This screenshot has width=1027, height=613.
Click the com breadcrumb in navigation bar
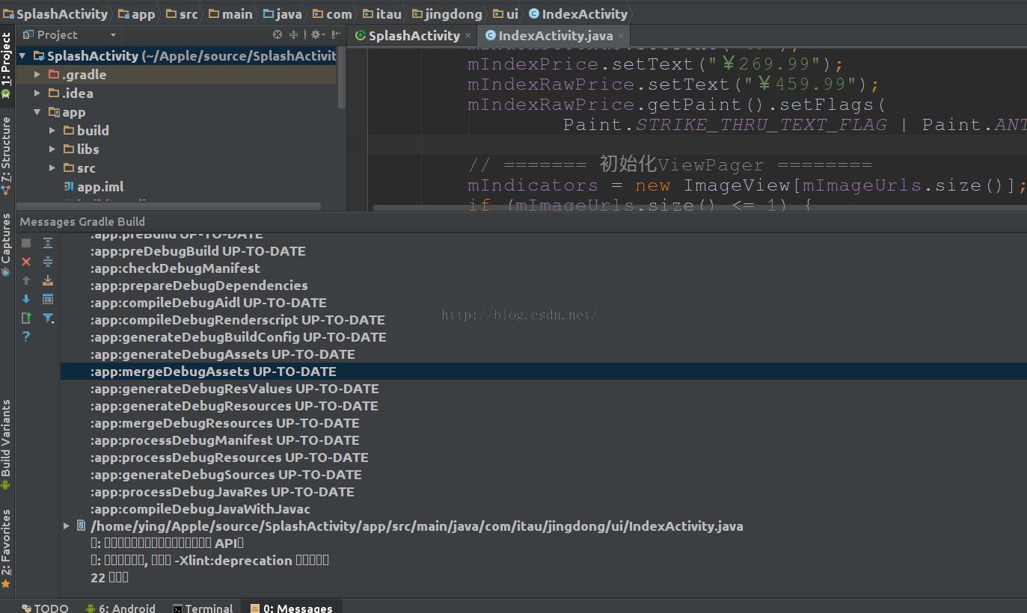332,13
